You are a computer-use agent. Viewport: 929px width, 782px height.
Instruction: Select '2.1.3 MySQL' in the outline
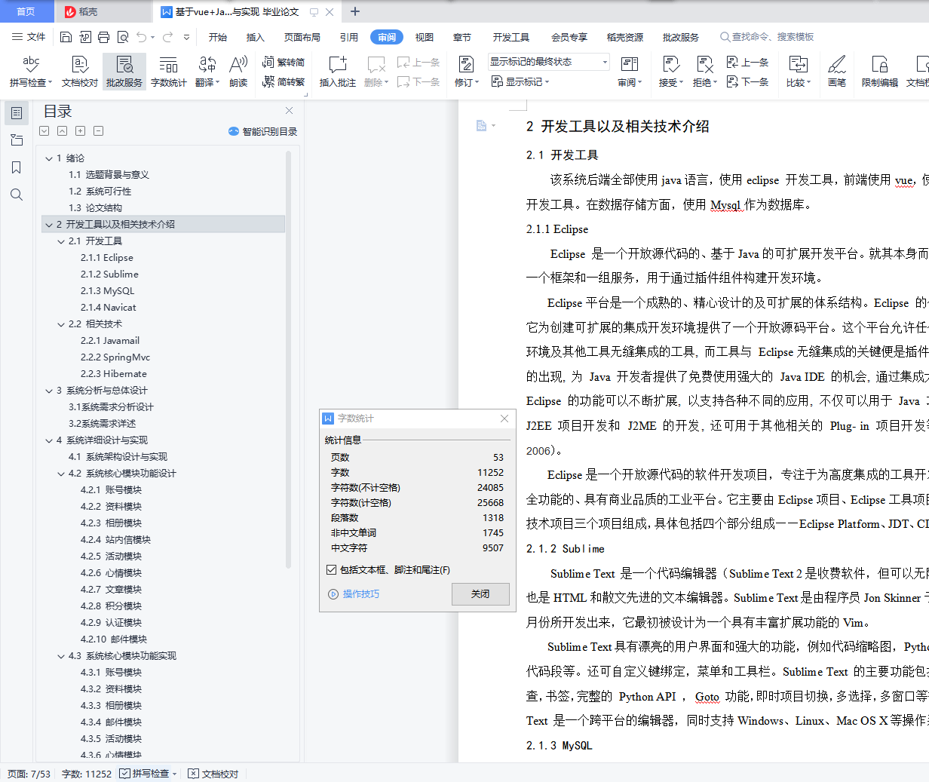(x=108, y=291)
